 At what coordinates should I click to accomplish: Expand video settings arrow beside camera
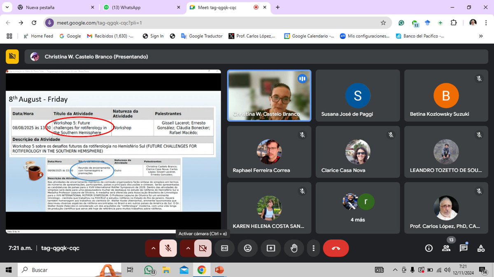click(x=188, y=248)
